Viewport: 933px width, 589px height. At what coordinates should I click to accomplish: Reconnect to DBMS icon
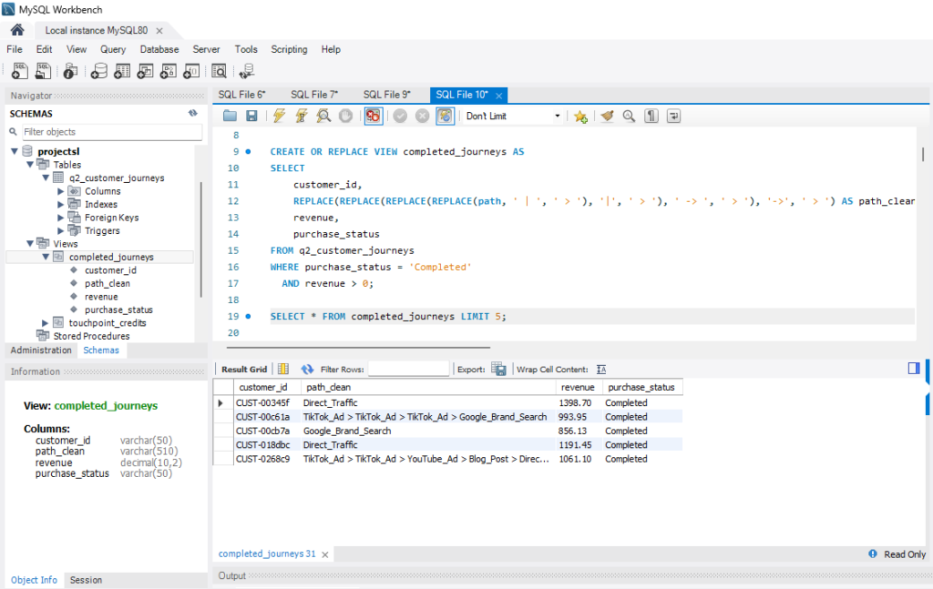tap(246, 71)
